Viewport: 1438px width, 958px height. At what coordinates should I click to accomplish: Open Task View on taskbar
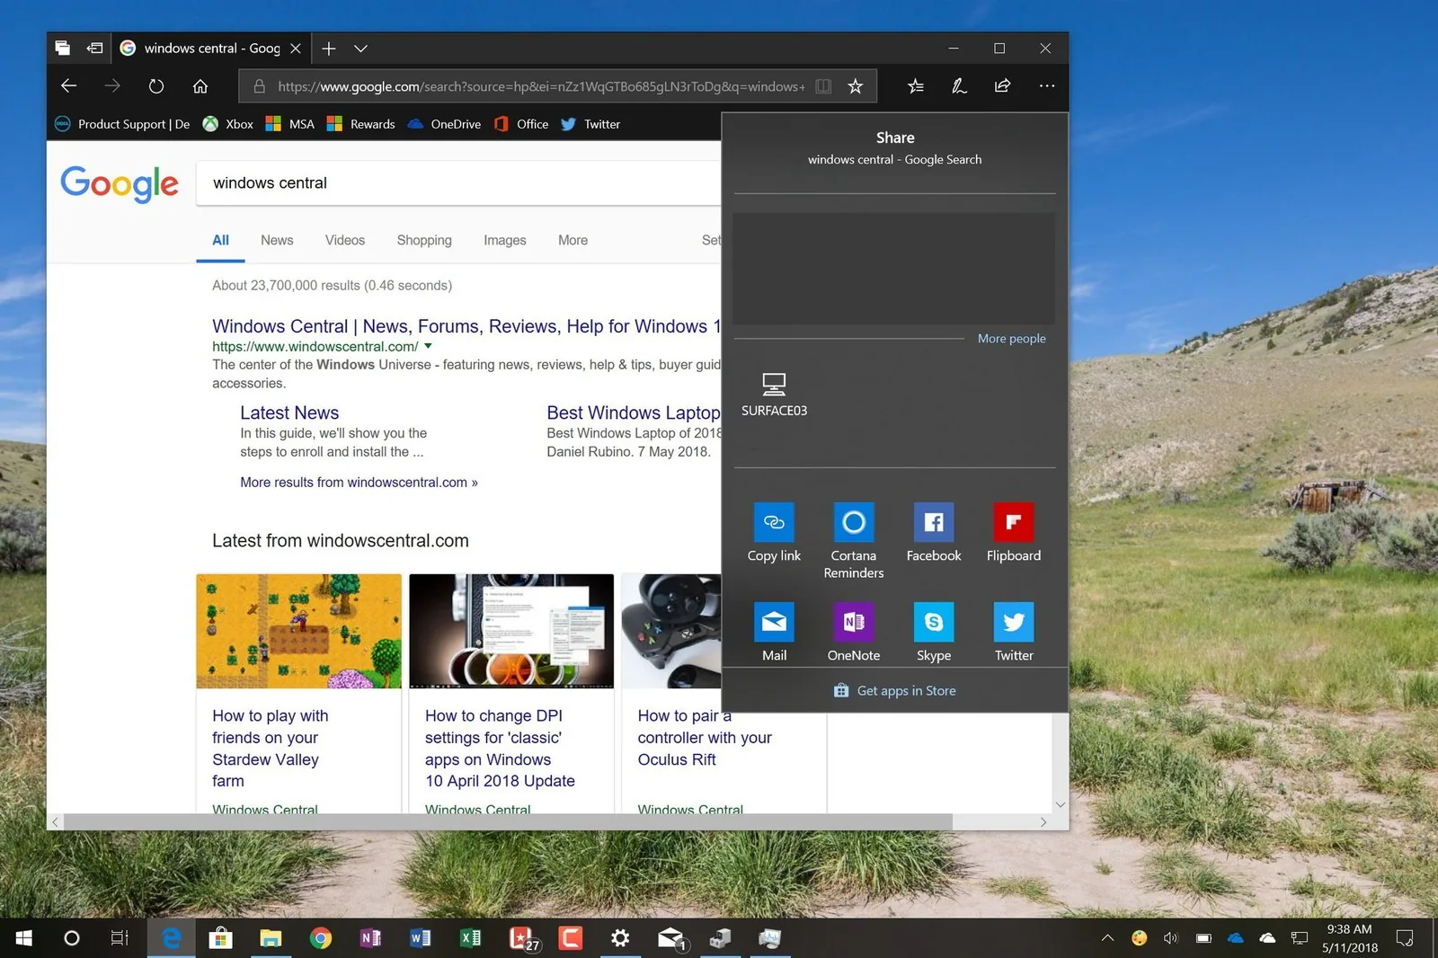point(120,938)
